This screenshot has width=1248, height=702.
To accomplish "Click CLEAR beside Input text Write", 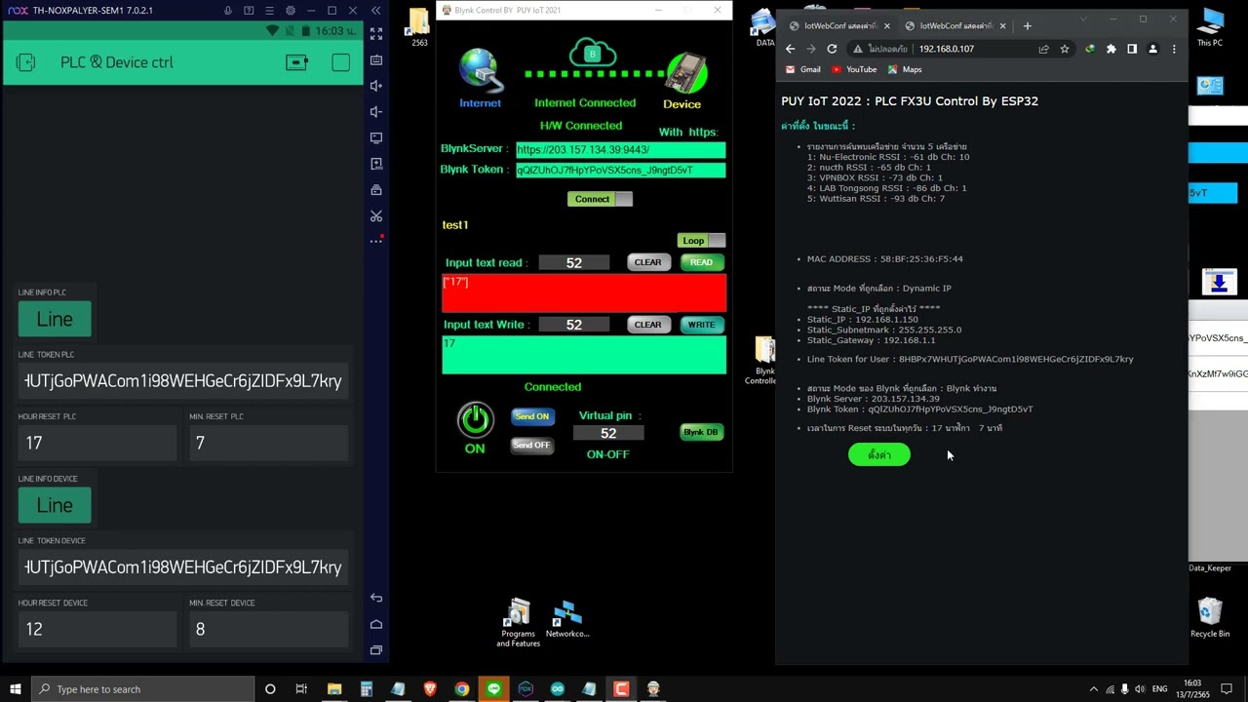I will 647,325.
